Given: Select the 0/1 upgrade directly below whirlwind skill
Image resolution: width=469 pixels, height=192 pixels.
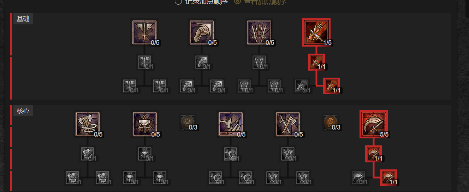Looking at the screenshot, I should 87,154.
